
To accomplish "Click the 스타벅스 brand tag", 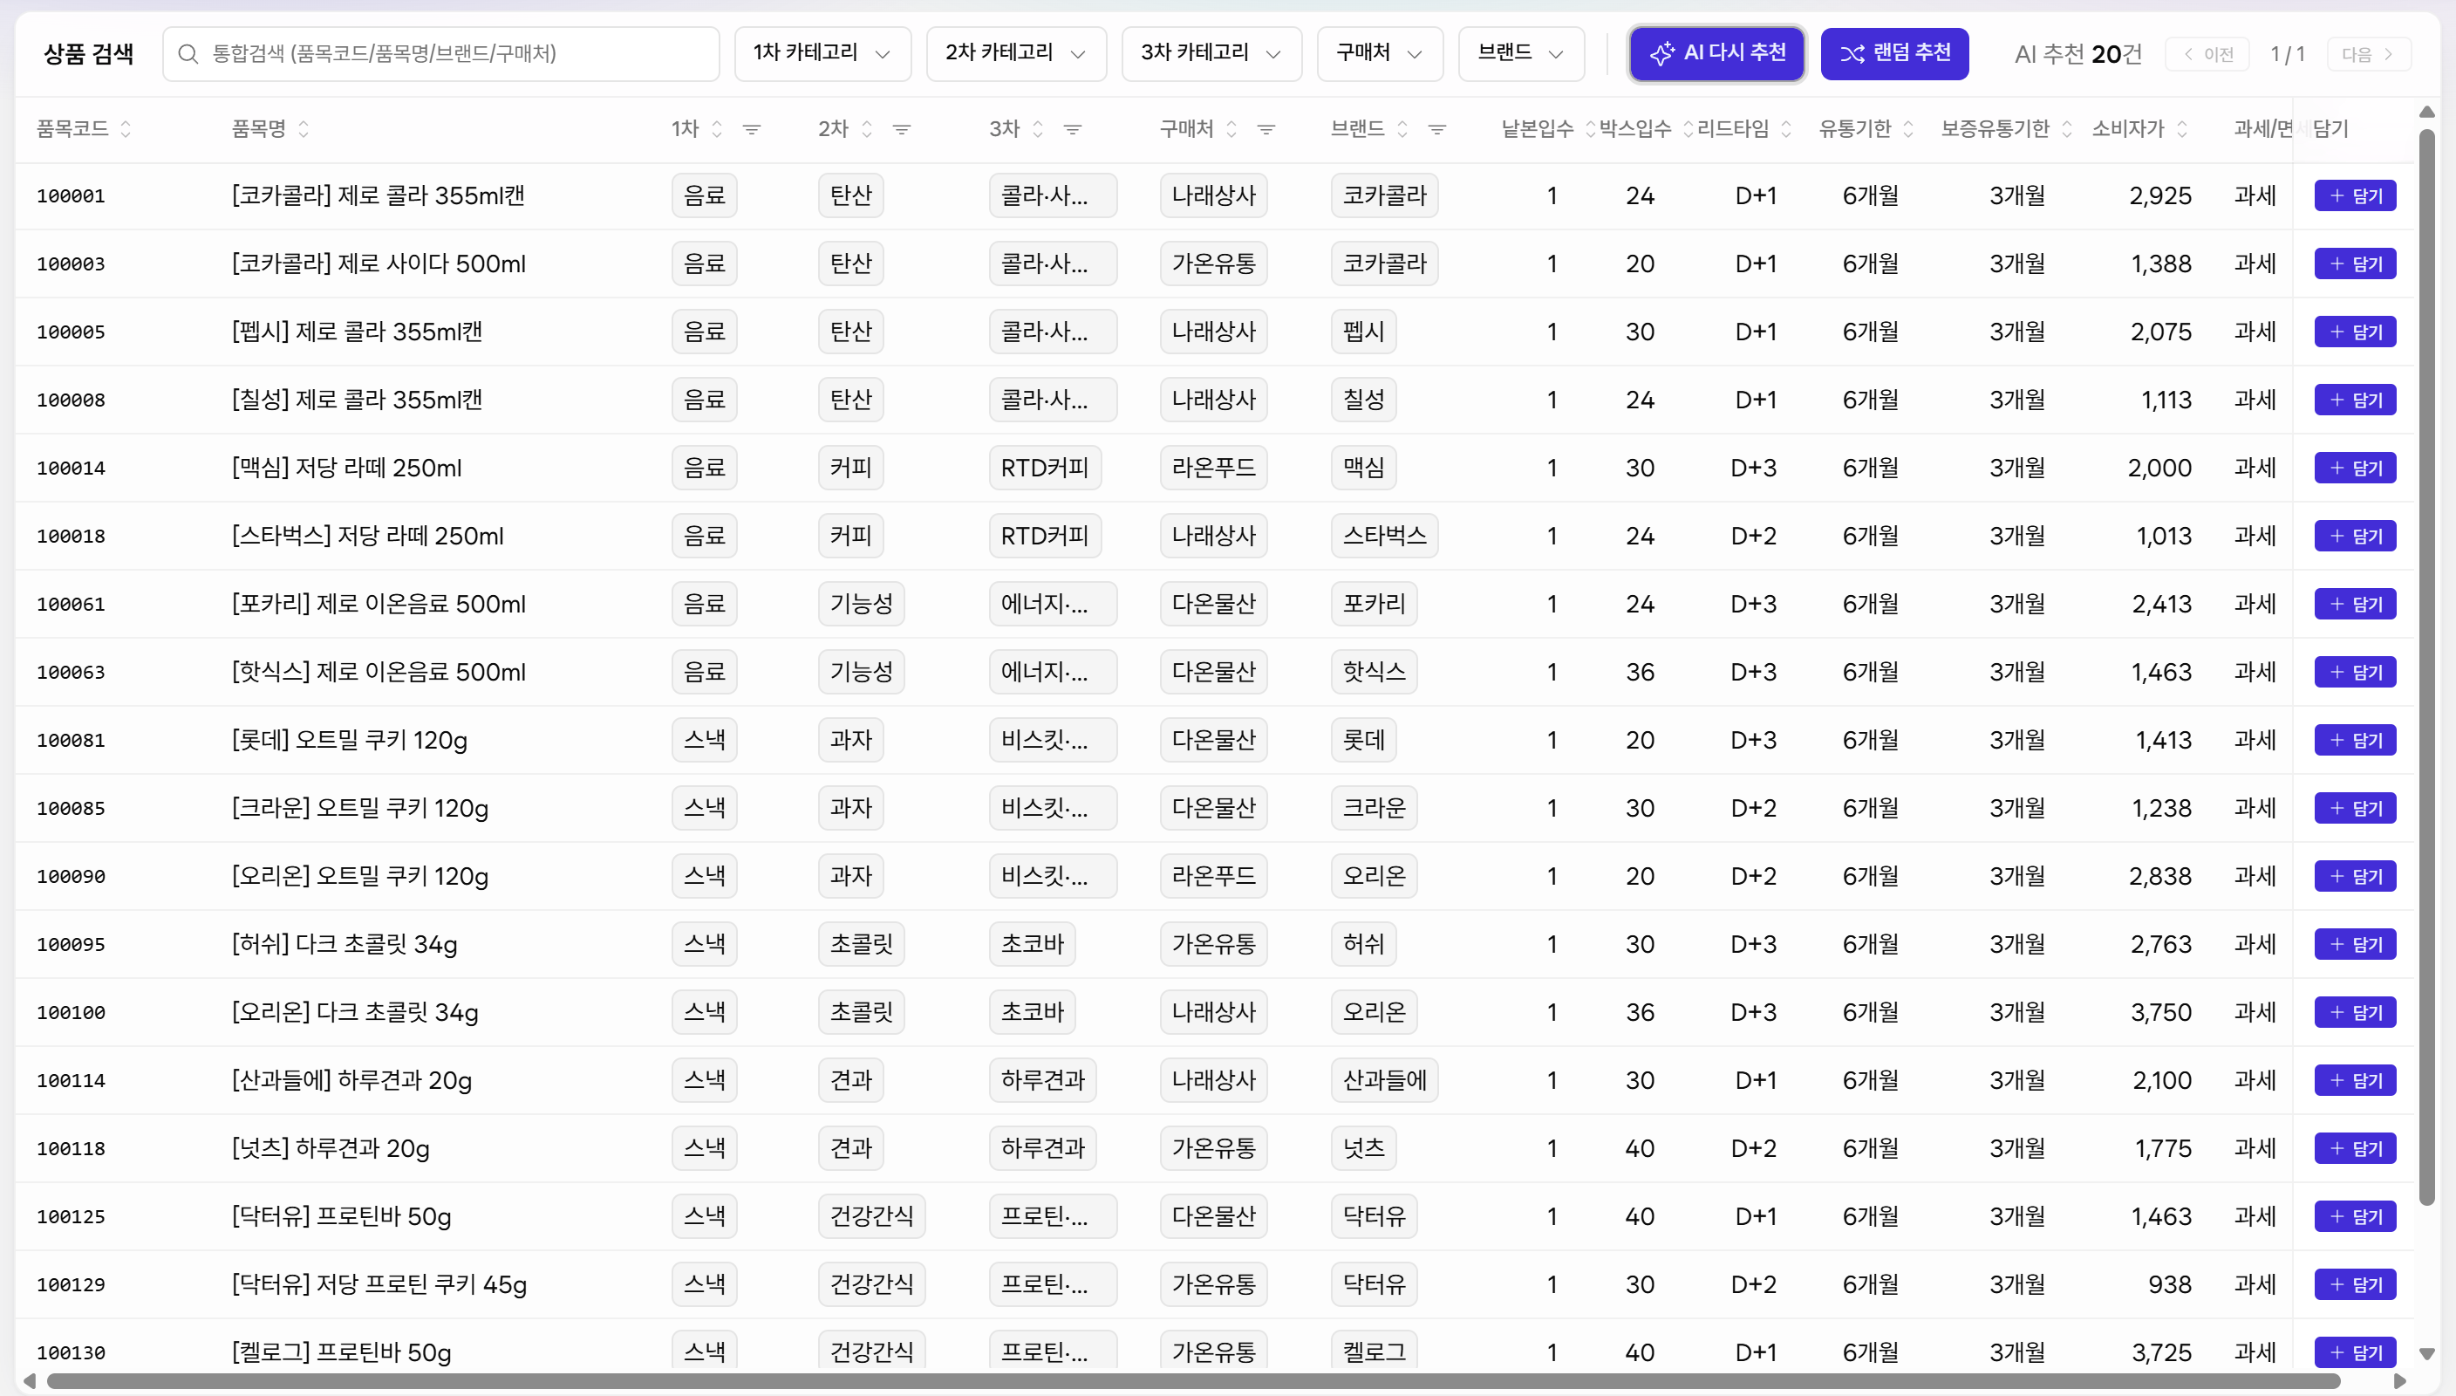I will (1385, 536).
